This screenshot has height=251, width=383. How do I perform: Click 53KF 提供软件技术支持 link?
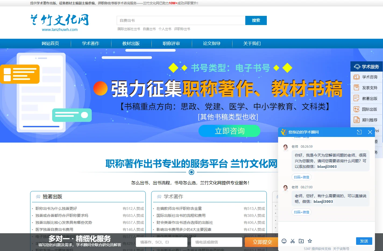[x=317, y=249]
